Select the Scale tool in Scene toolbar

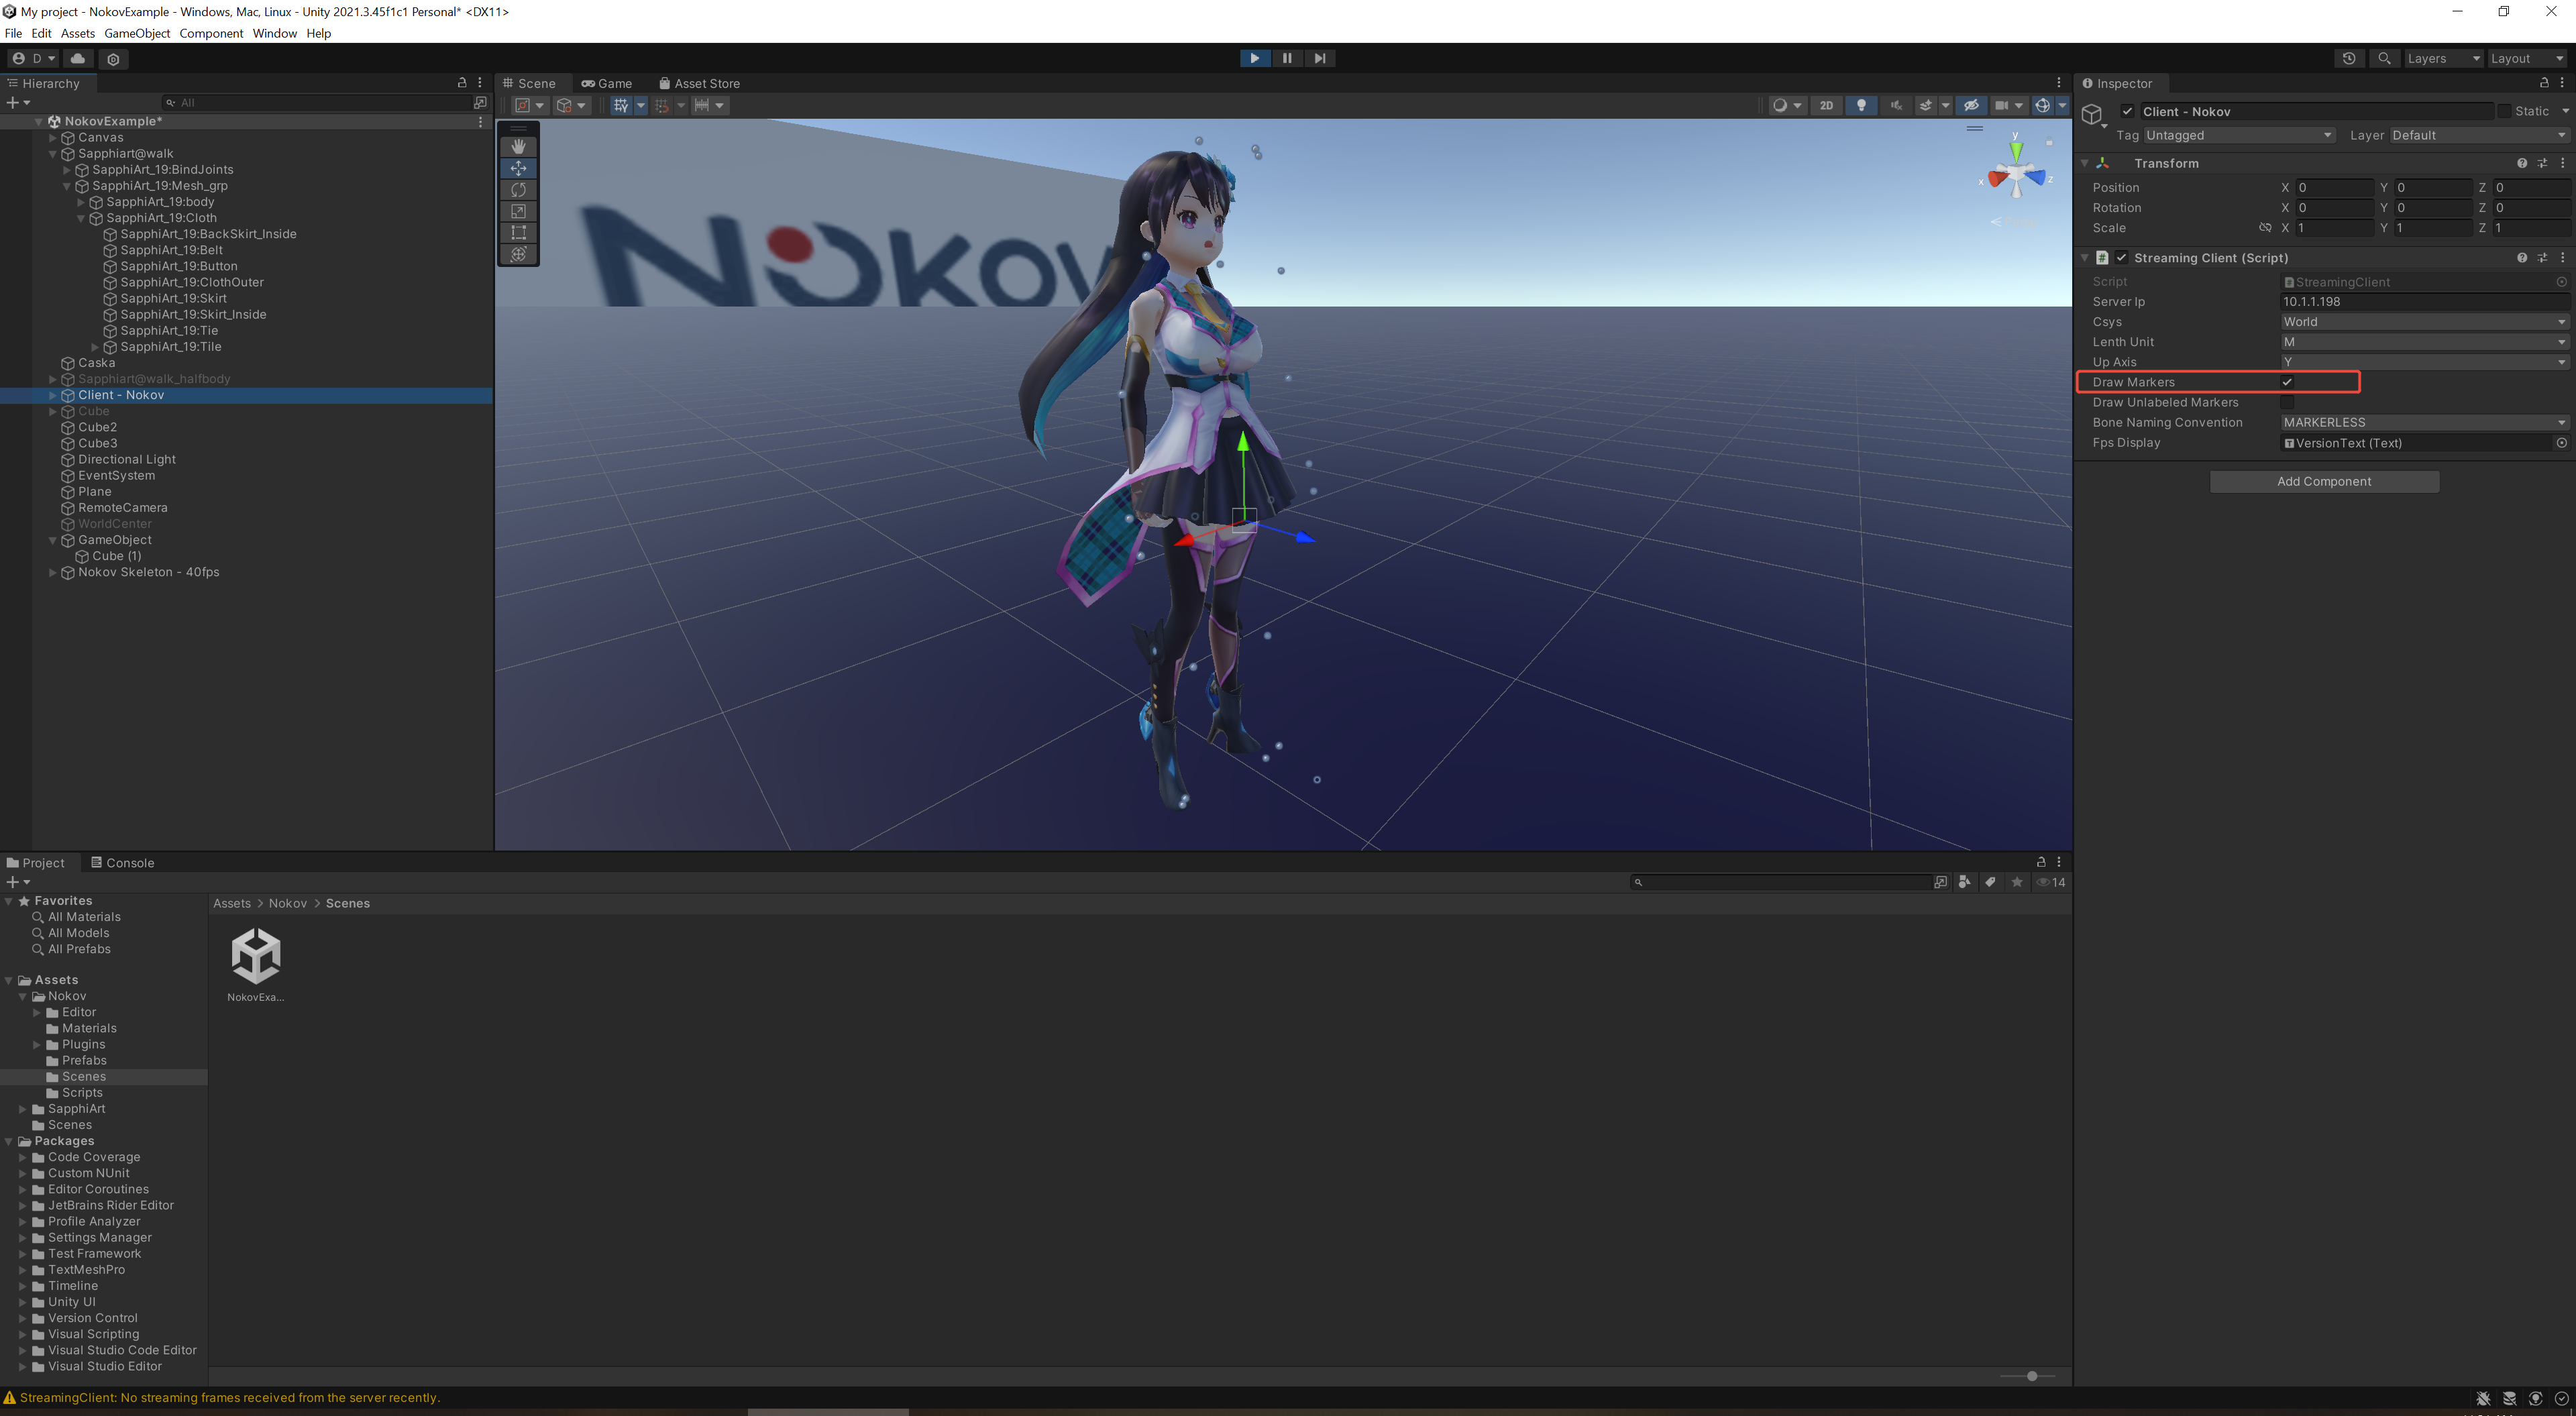pyautogui.click(x=518, y=211)
